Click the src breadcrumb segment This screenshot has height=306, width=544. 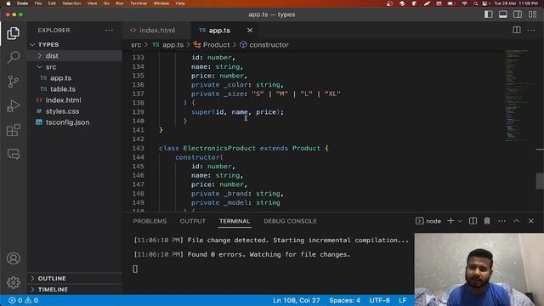(136, 45)
